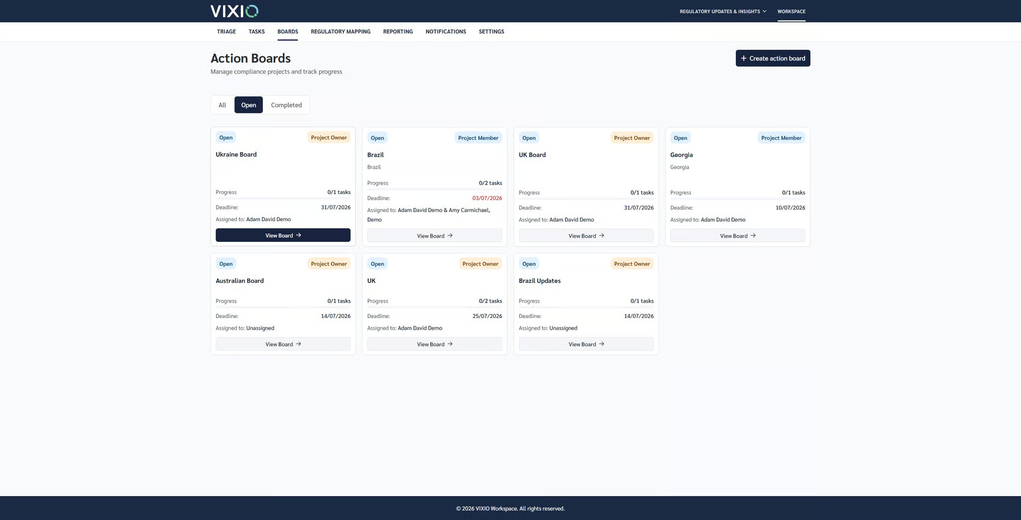Click the overdue deadline 03/07/2026
This screenshot has width=1021, height=520.
pos(487,198)
